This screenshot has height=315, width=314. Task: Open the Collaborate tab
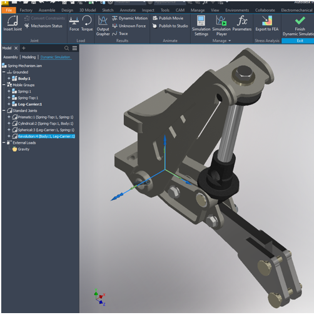(x=265, y=10)
